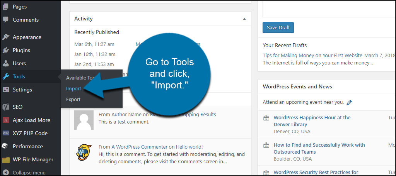Open How to Find Outsourced Teams event link
396x176 pixels.
pyautogui.click(x=319, y=149)
